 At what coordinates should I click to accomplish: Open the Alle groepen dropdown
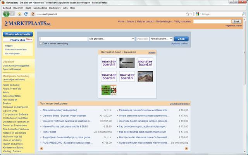click(x=111, y=39)
